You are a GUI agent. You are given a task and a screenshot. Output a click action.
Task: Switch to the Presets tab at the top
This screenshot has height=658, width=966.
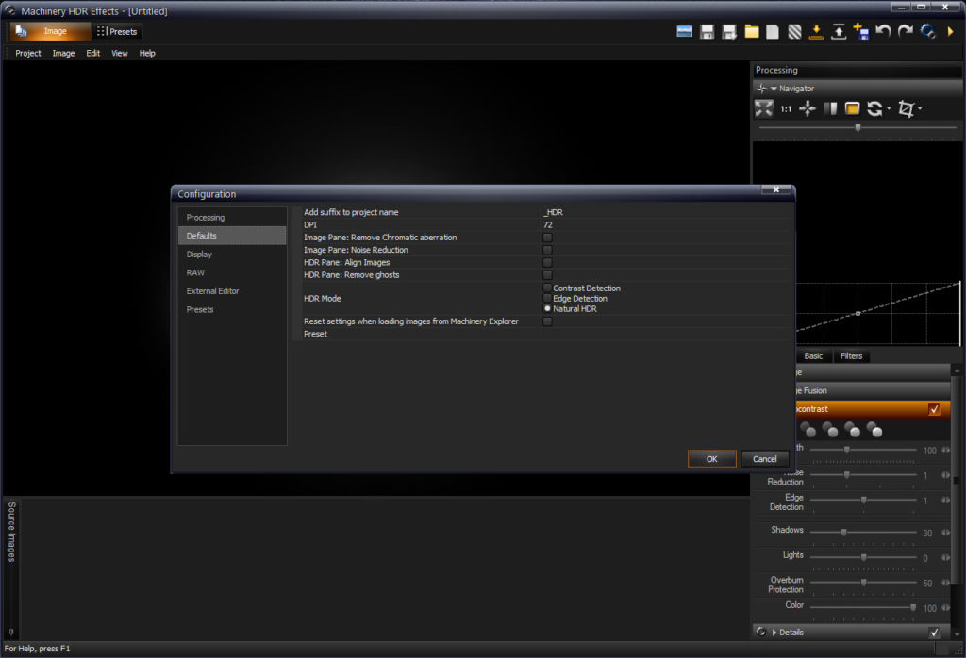[117, 31]
